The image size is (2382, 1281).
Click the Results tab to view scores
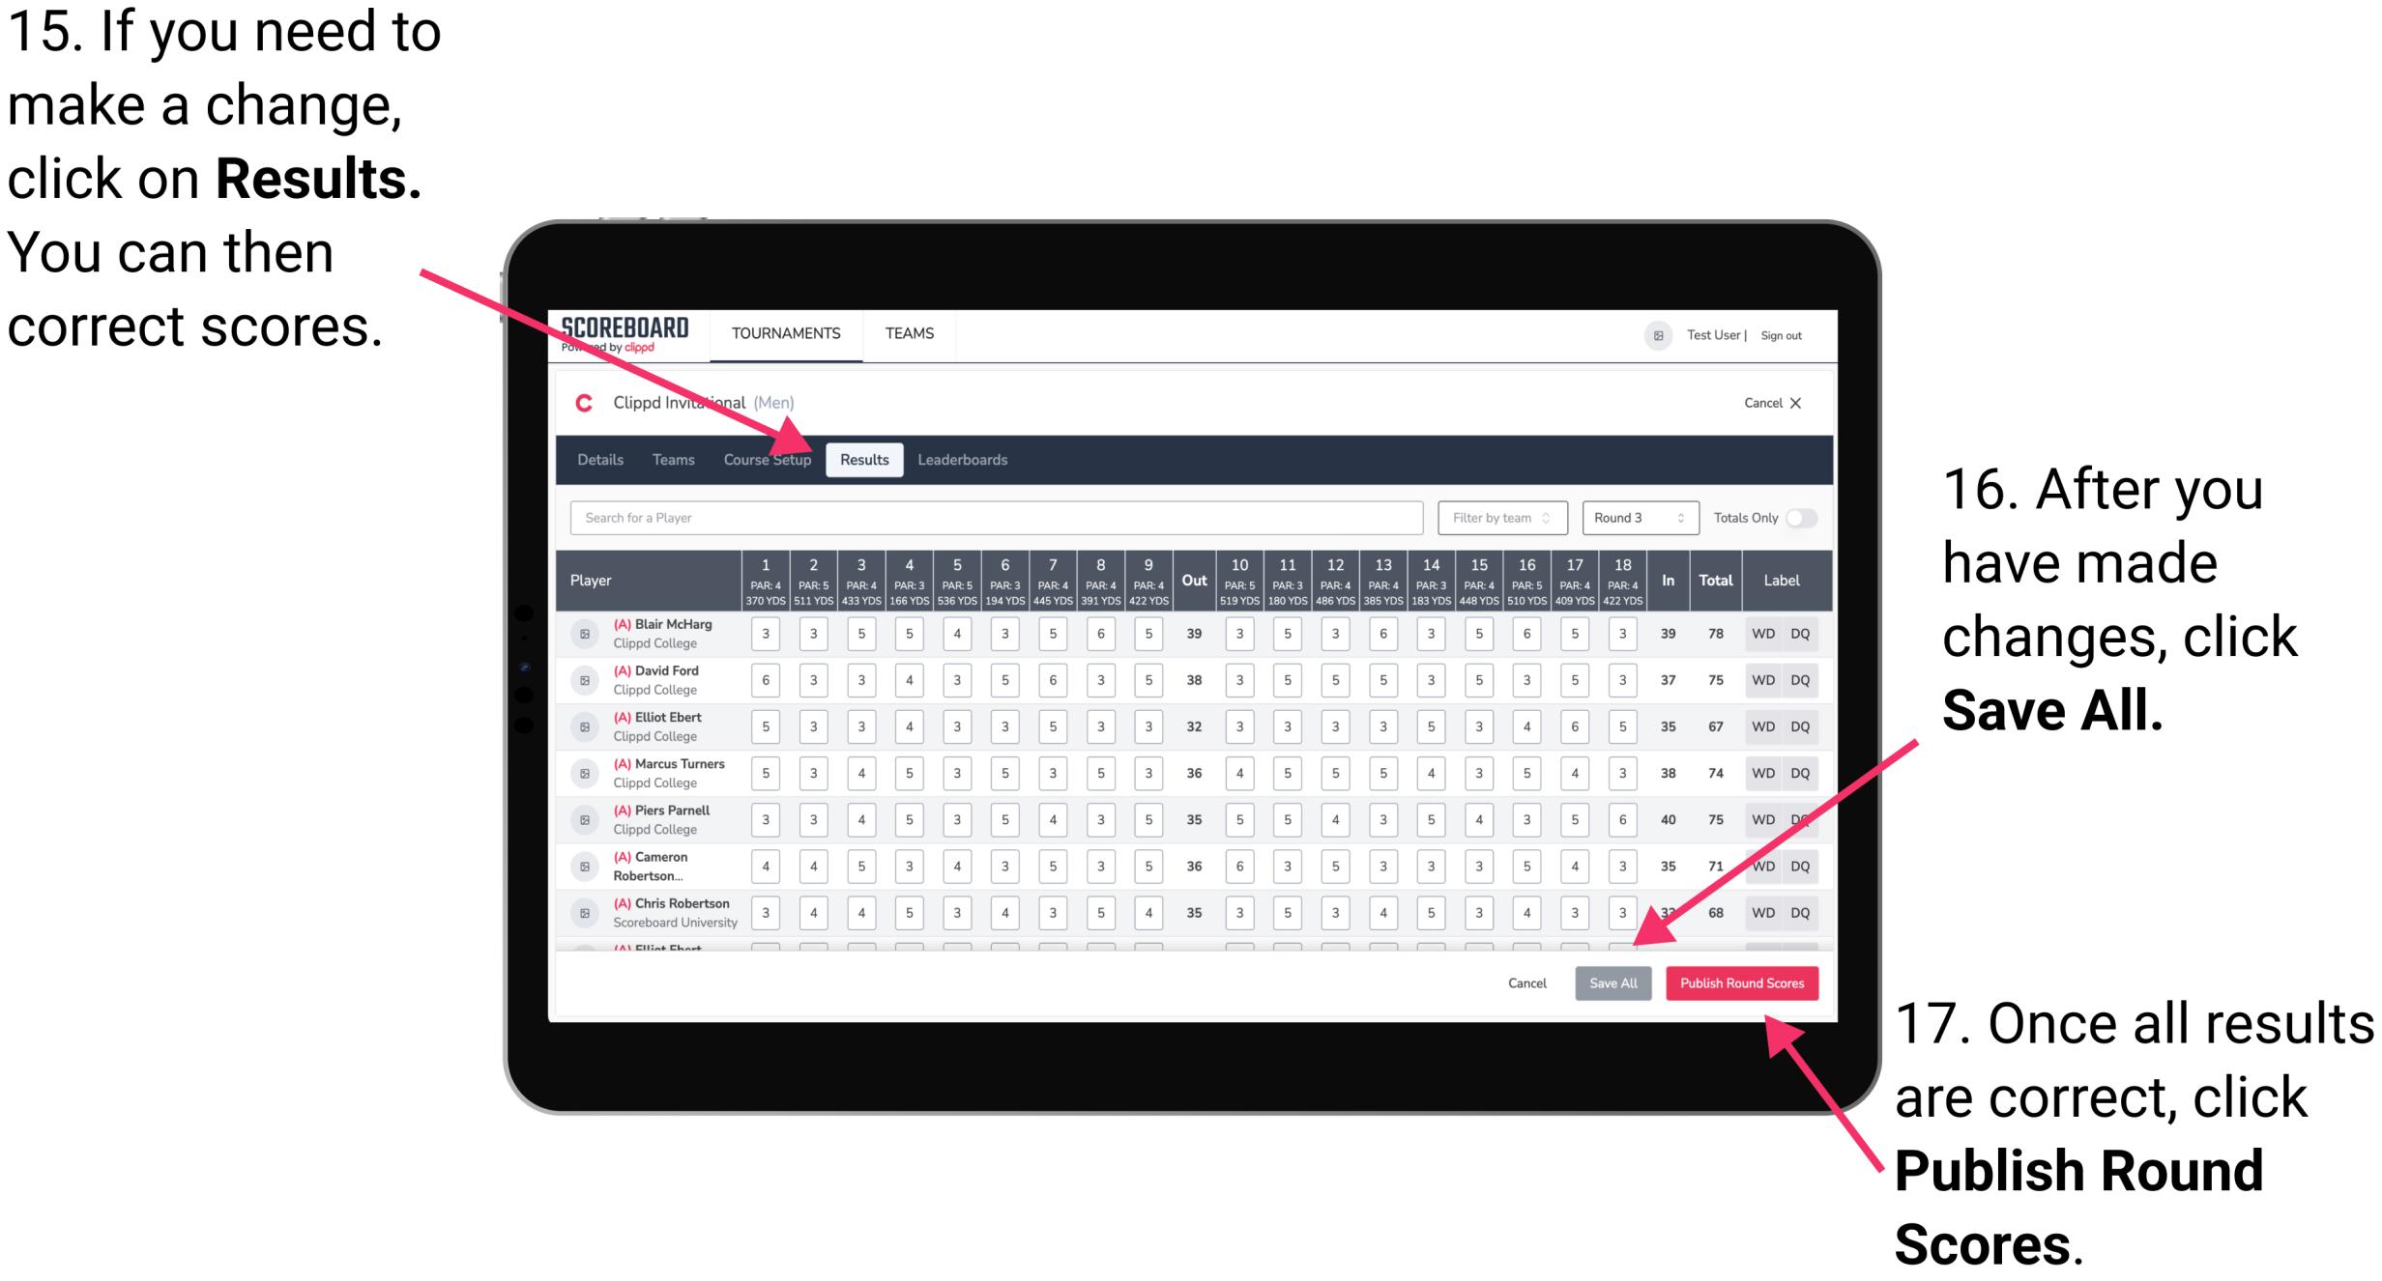point(868,459)
